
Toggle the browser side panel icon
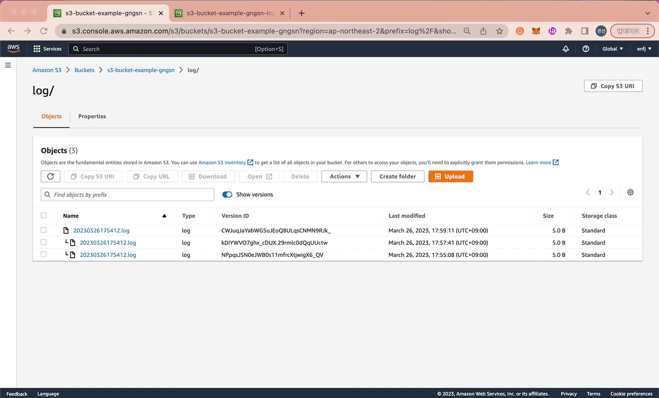585,31
